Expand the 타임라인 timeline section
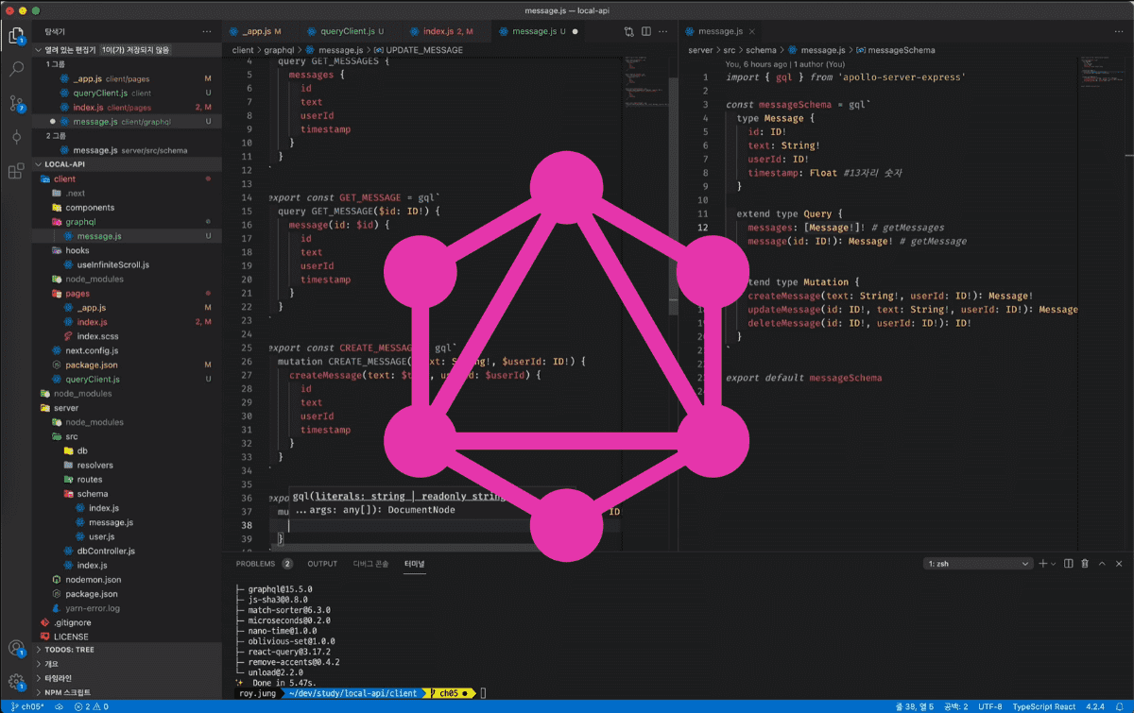The width and height of the screenshot is (1134, 713). pos(128,678)
